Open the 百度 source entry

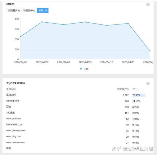pyautogui.click(x=9, y=107)
